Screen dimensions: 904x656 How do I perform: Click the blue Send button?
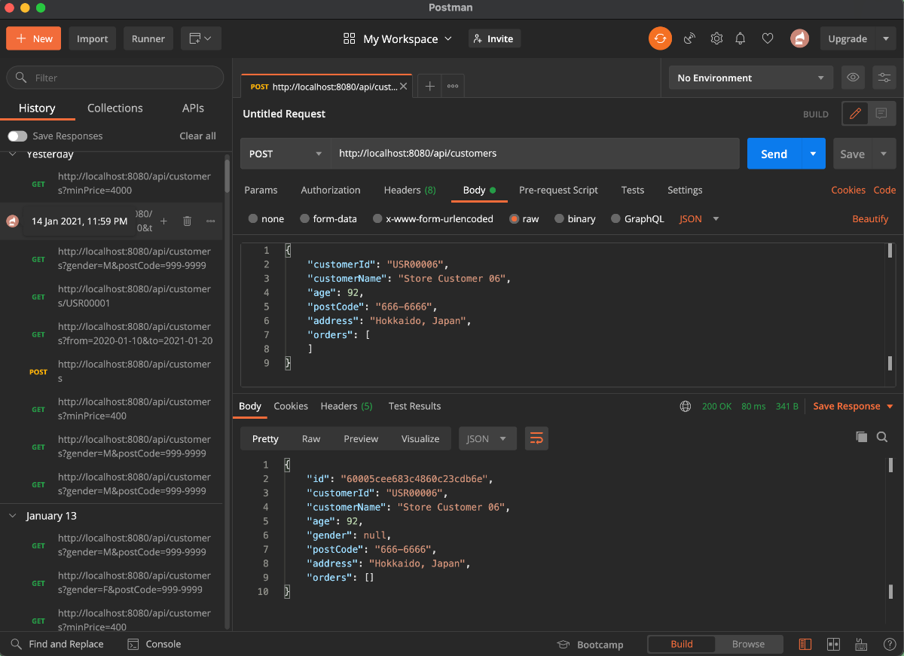(774, 154)
